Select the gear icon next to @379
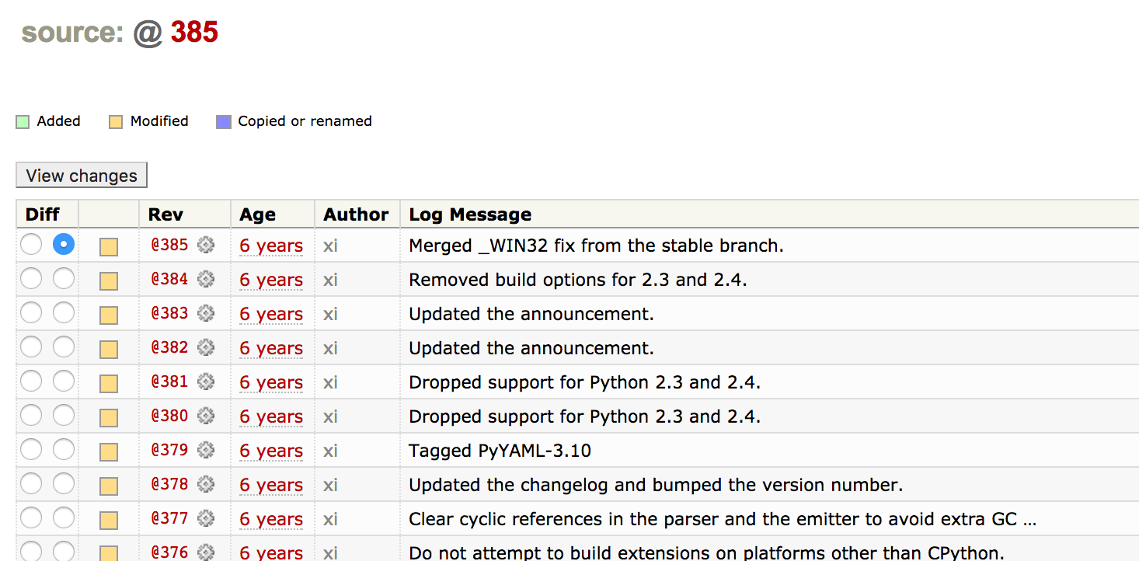The height and width of the screenshot is (561, 1139). point(205,449)
